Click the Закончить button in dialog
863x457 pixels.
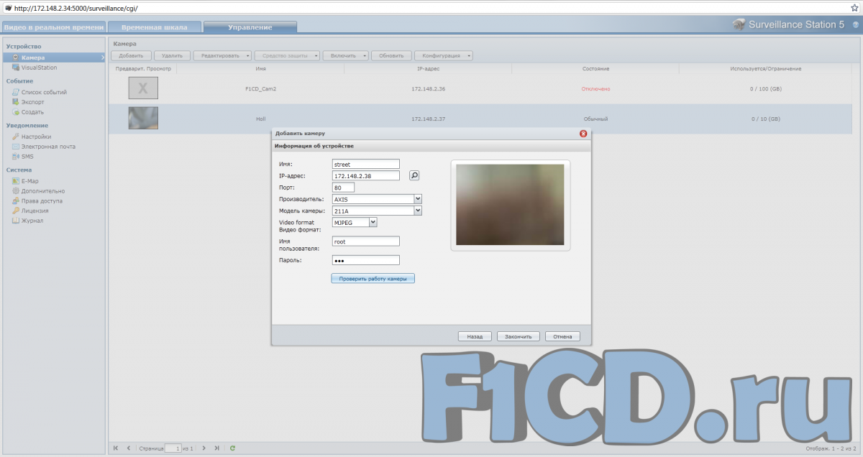pos(518,336)
